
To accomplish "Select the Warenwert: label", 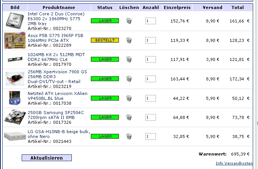I will tap(213, 154).
